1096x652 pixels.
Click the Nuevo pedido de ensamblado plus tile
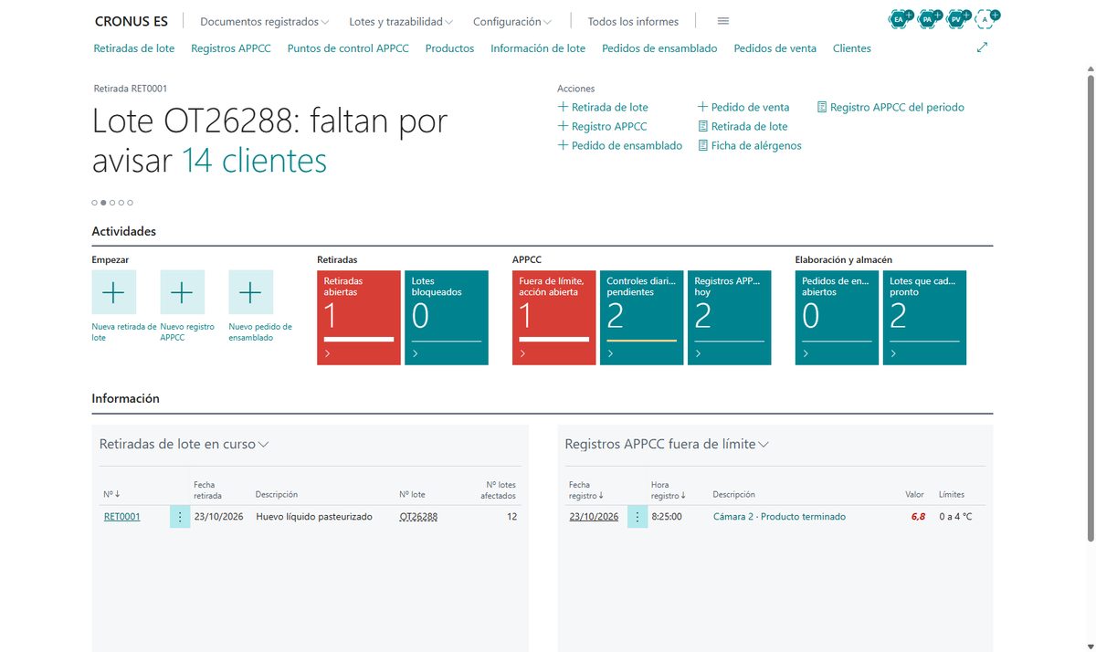point(250,292)
